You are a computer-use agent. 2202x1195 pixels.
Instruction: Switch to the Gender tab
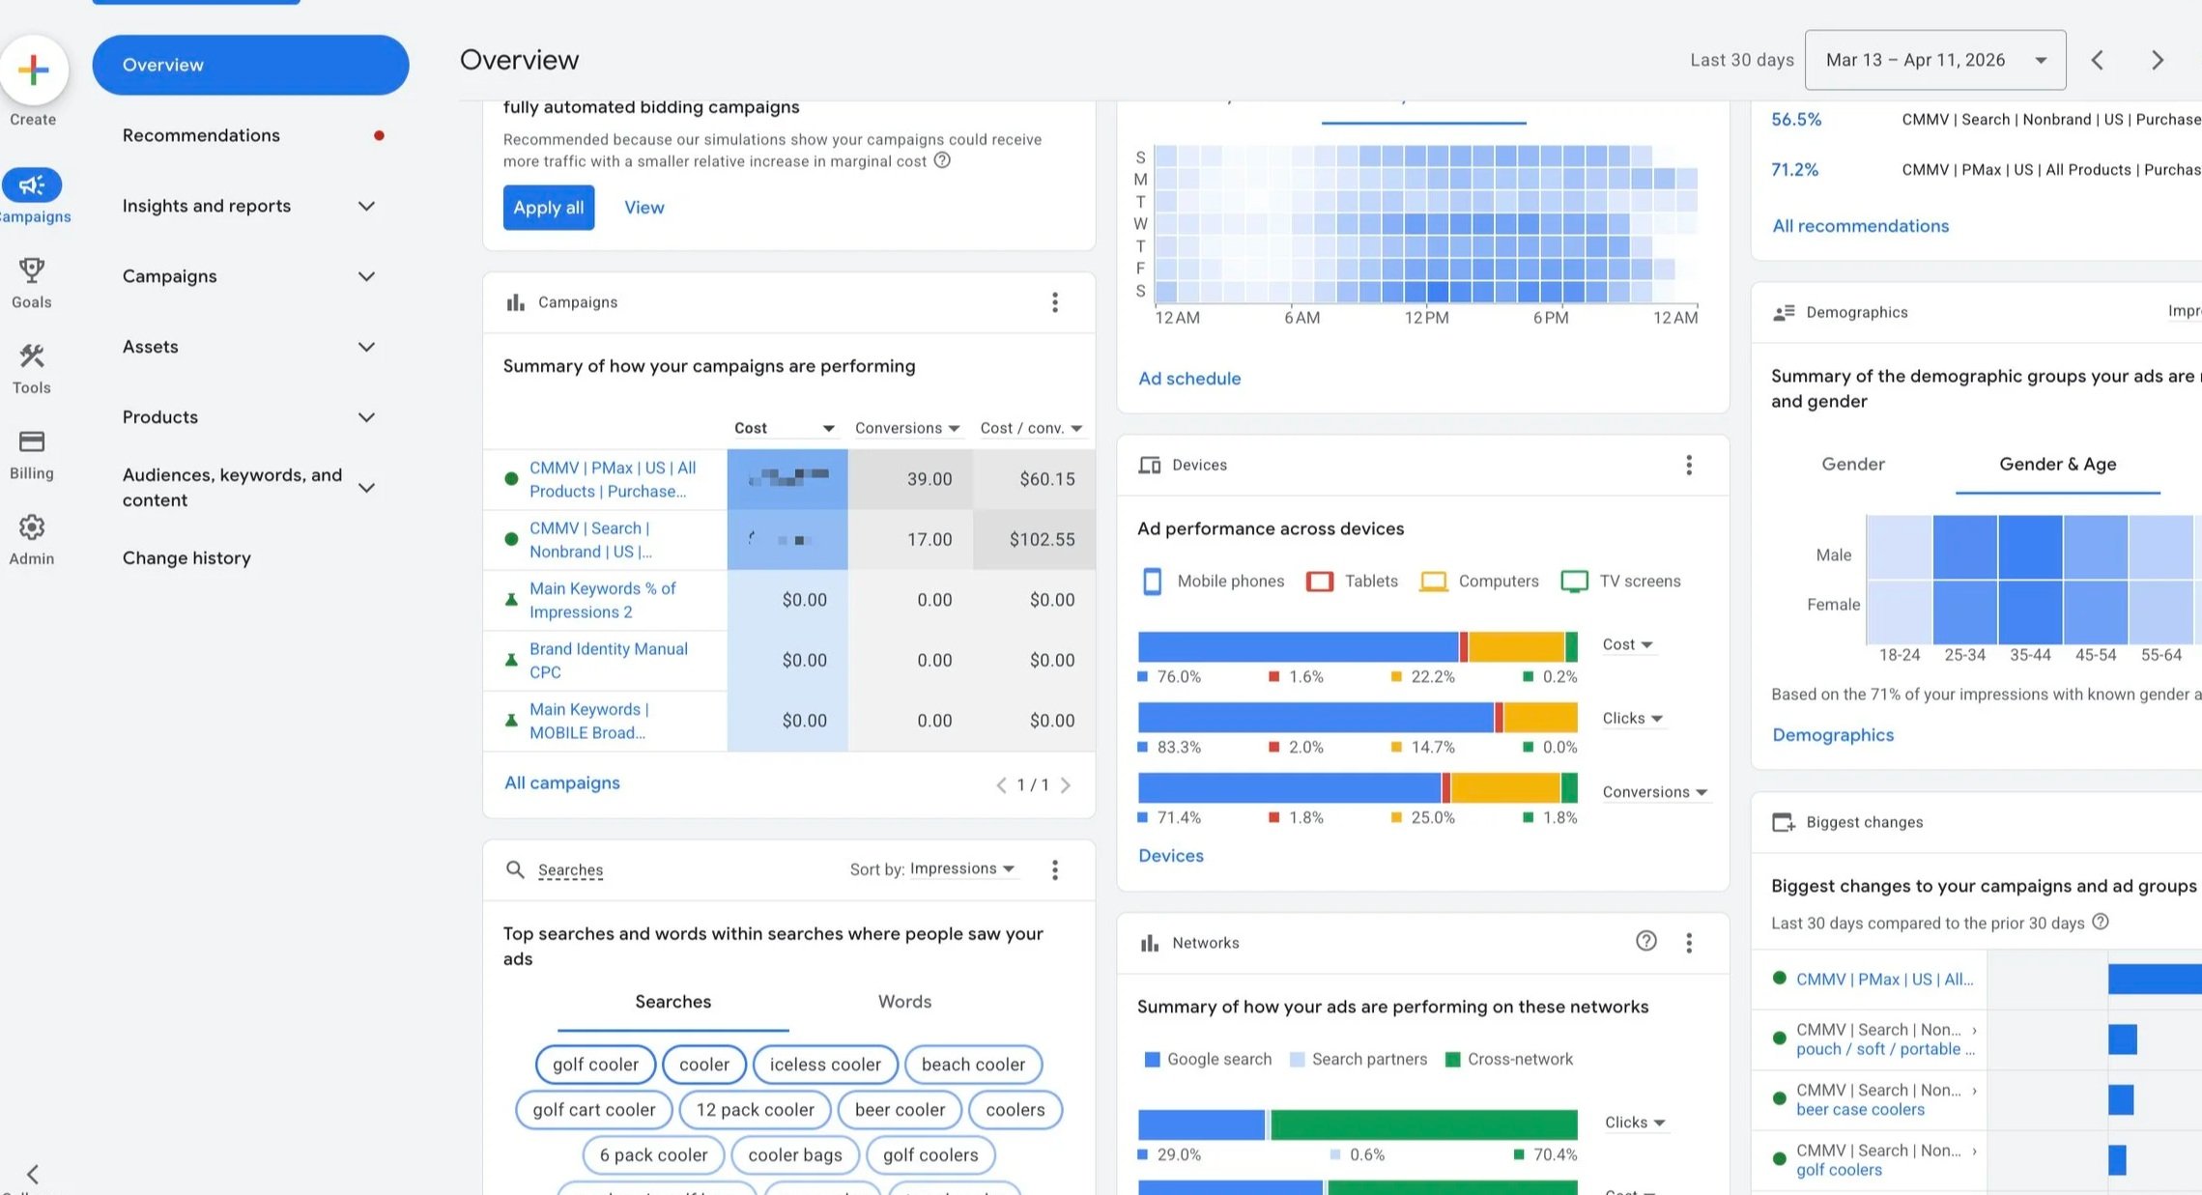point(1852,464)
